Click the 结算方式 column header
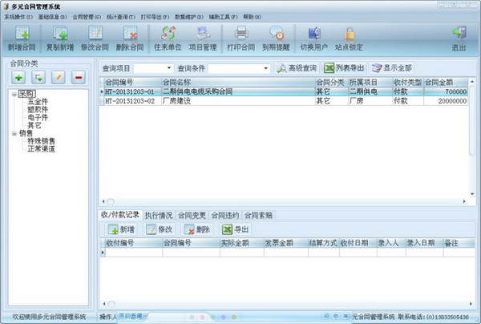481x324 pixels. [x=324, y=243]
